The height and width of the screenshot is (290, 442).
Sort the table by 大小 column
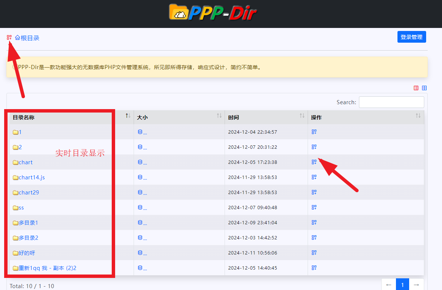point(142,117)
